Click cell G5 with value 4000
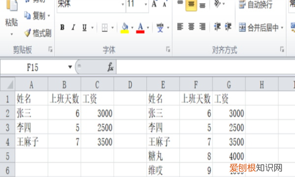 [x=229, y=156]
